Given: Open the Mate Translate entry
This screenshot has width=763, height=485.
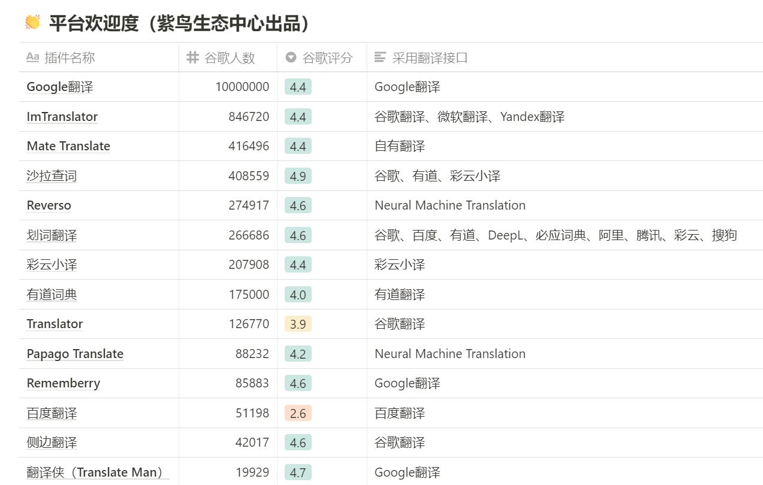Looking at the screenshot, I should coord(68,146).
